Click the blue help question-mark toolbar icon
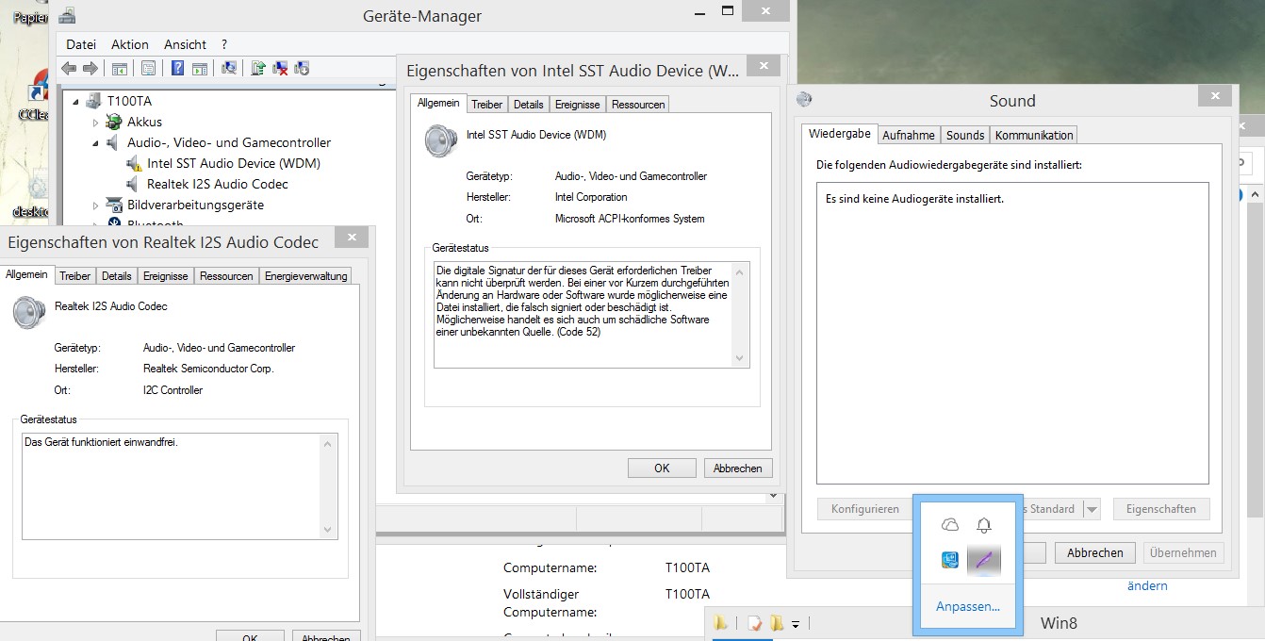The image size is (1265, 641). [177, 68]
